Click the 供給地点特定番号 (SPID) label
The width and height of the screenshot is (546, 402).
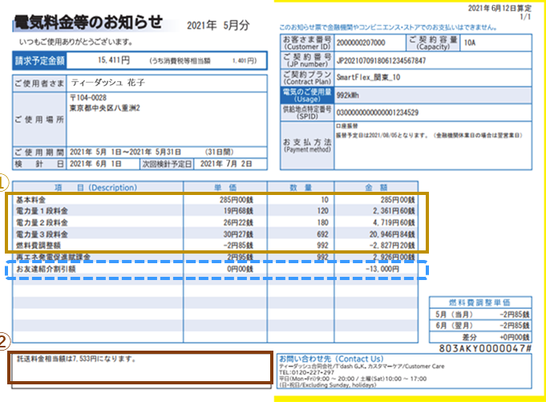307,112
